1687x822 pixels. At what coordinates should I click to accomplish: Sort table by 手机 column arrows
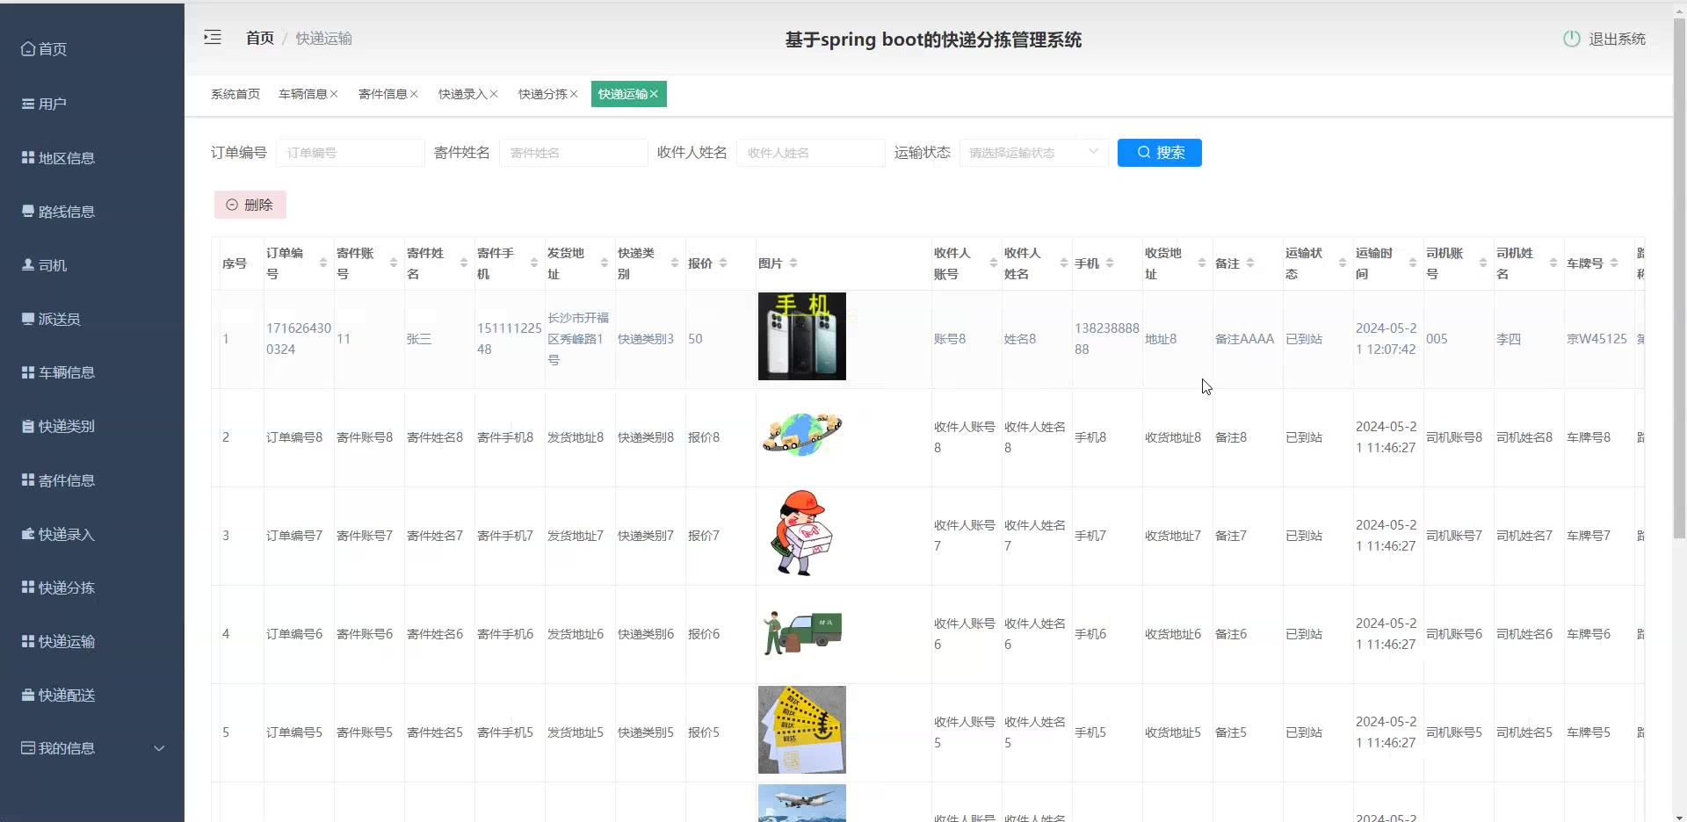pyautogui.click(x=1110, y=263)
